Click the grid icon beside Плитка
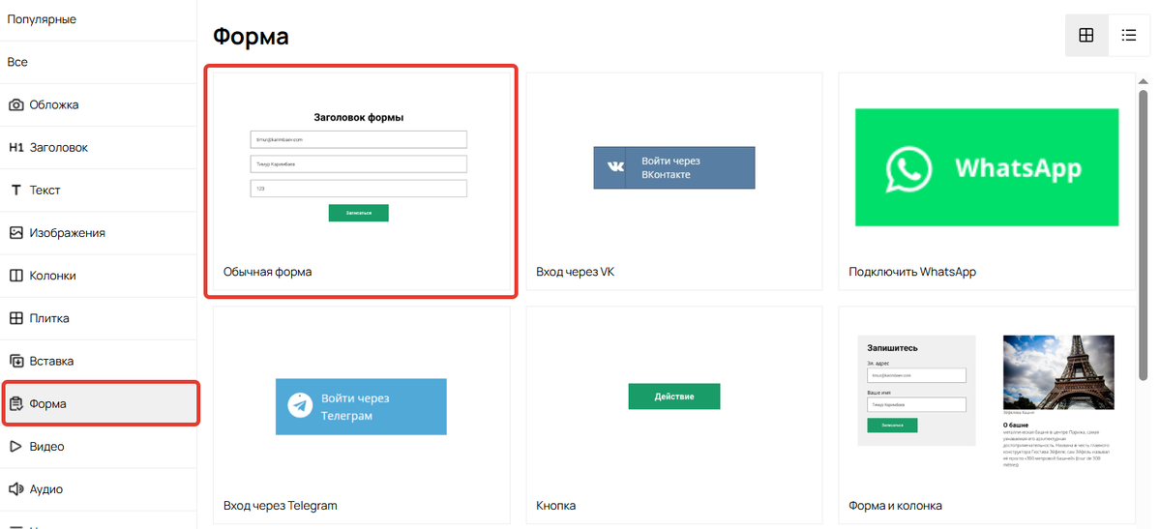Image resolution: width=1160 pixels, height=529 pixels. (16, 318)
